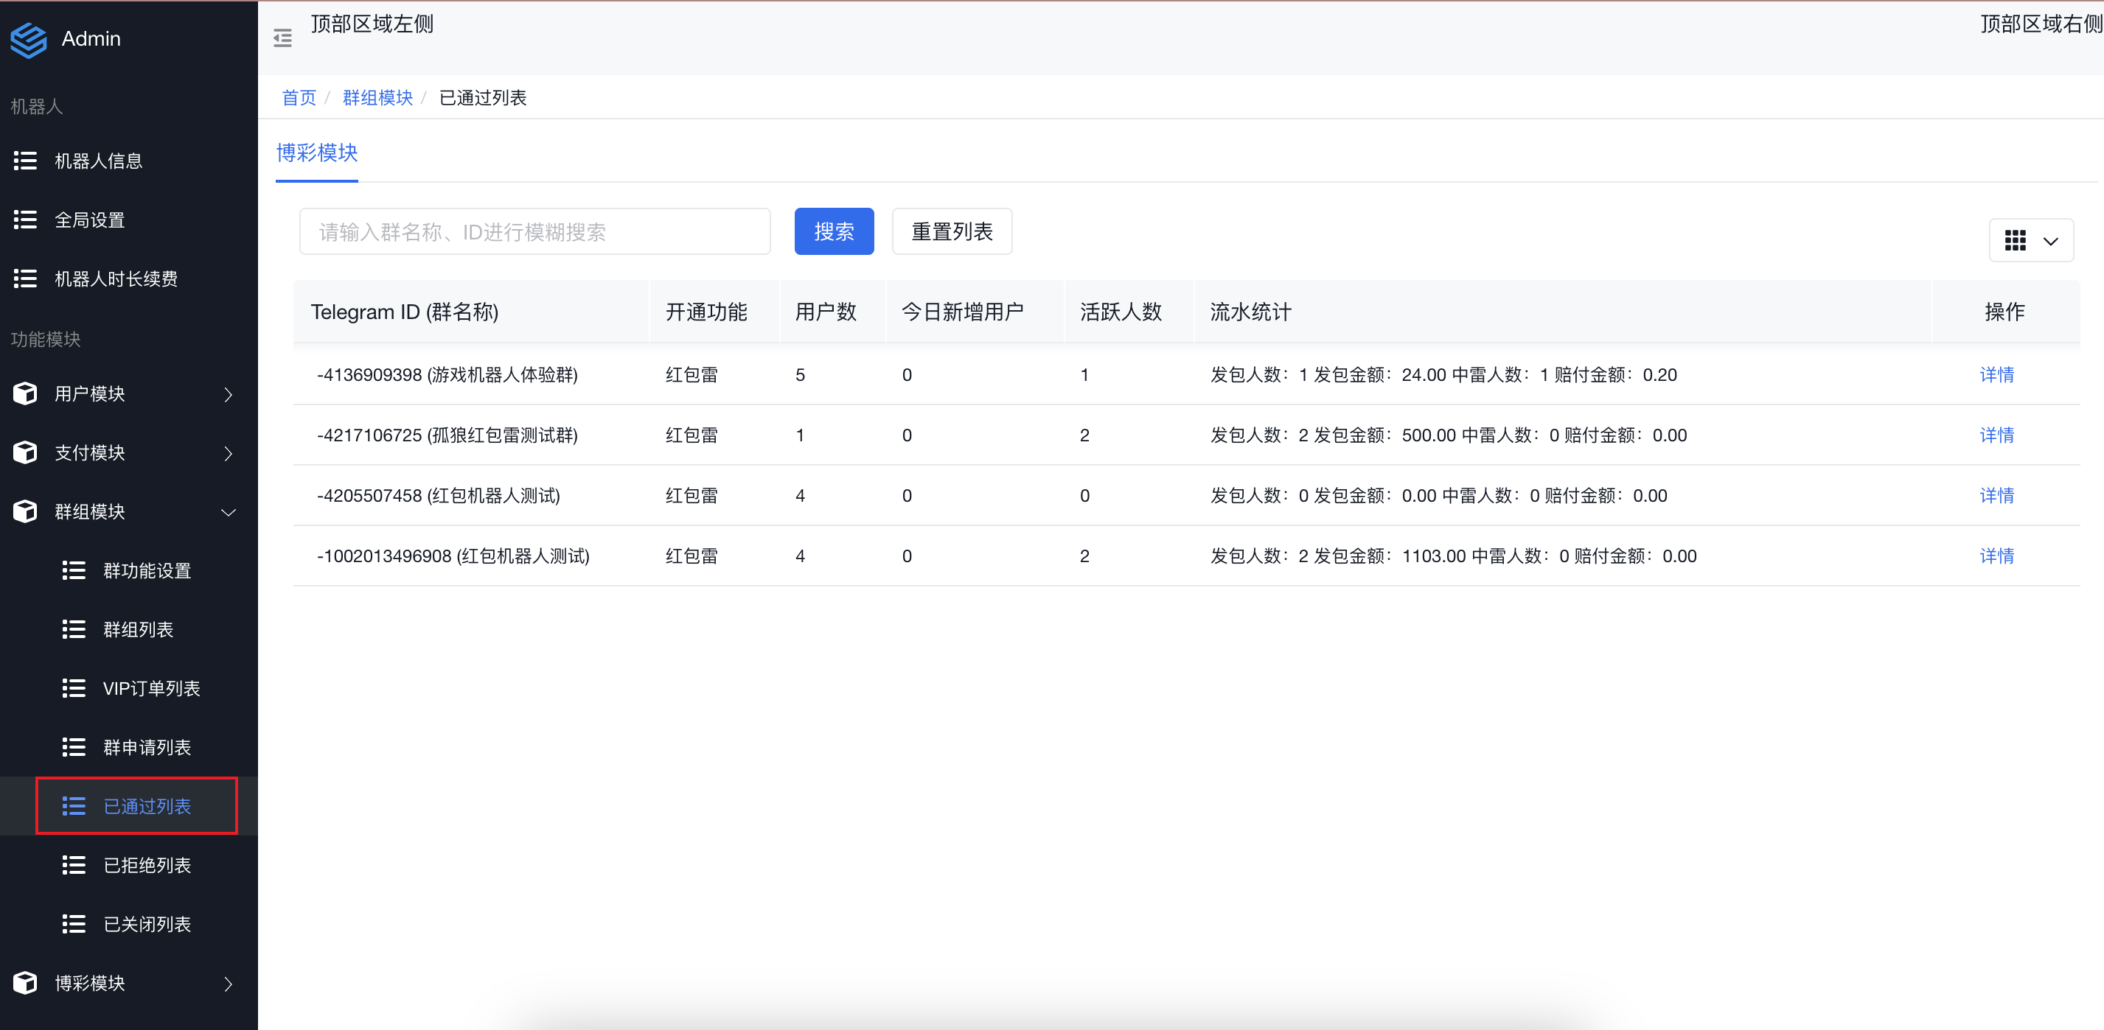Click the 群功能设置 list icon

(74, 570)
